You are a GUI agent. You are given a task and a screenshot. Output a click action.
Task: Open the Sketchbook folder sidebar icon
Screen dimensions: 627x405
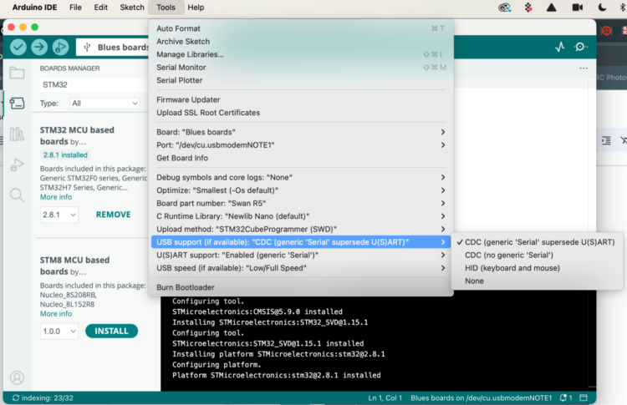(x=17, y=73)
